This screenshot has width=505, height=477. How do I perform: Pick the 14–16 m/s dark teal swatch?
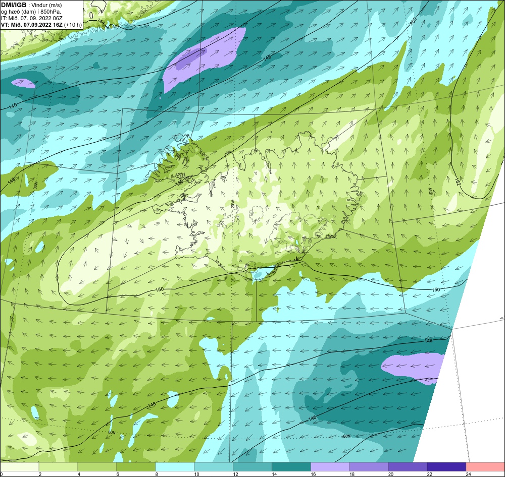(x=291, y=466)
